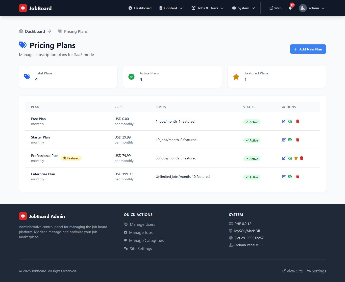Toggle visibility of the Free Plan
This screenshot has height=282, width=345.
point(290,121)
